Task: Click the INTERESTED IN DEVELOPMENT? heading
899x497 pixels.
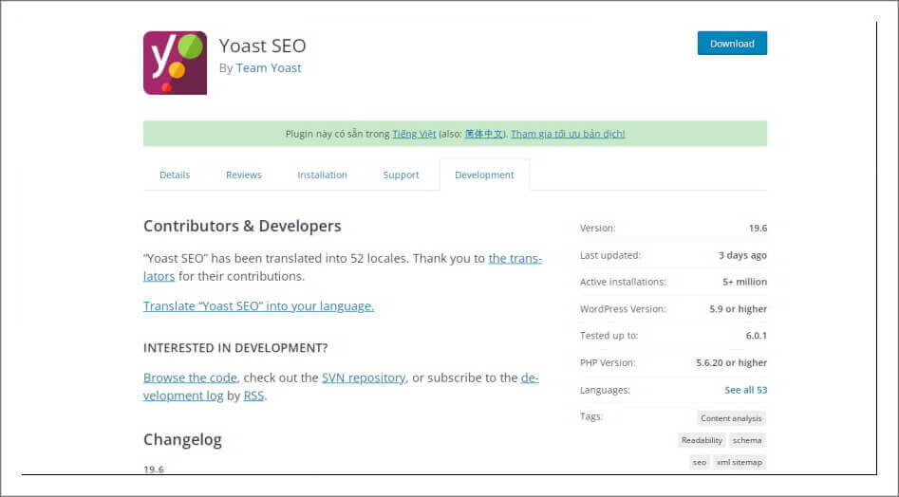Action: point(235,348)
